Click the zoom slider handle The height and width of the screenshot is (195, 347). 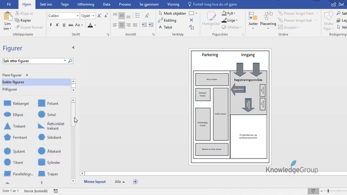coord(328,191)
